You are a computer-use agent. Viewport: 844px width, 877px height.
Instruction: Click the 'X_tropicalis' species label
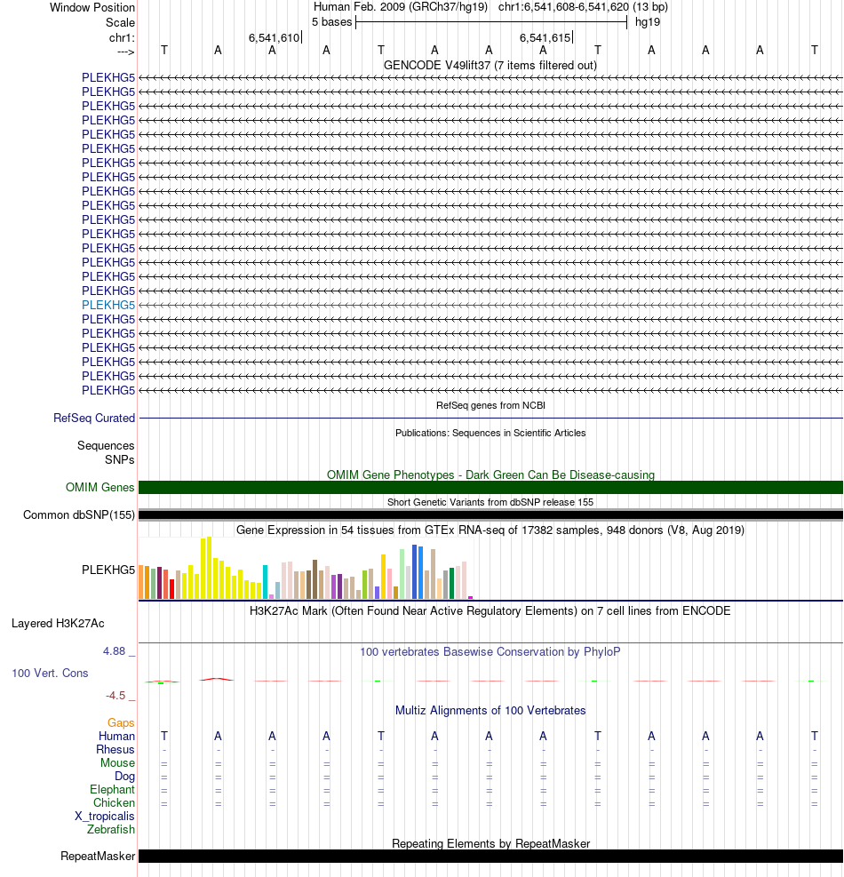(105, 816)
